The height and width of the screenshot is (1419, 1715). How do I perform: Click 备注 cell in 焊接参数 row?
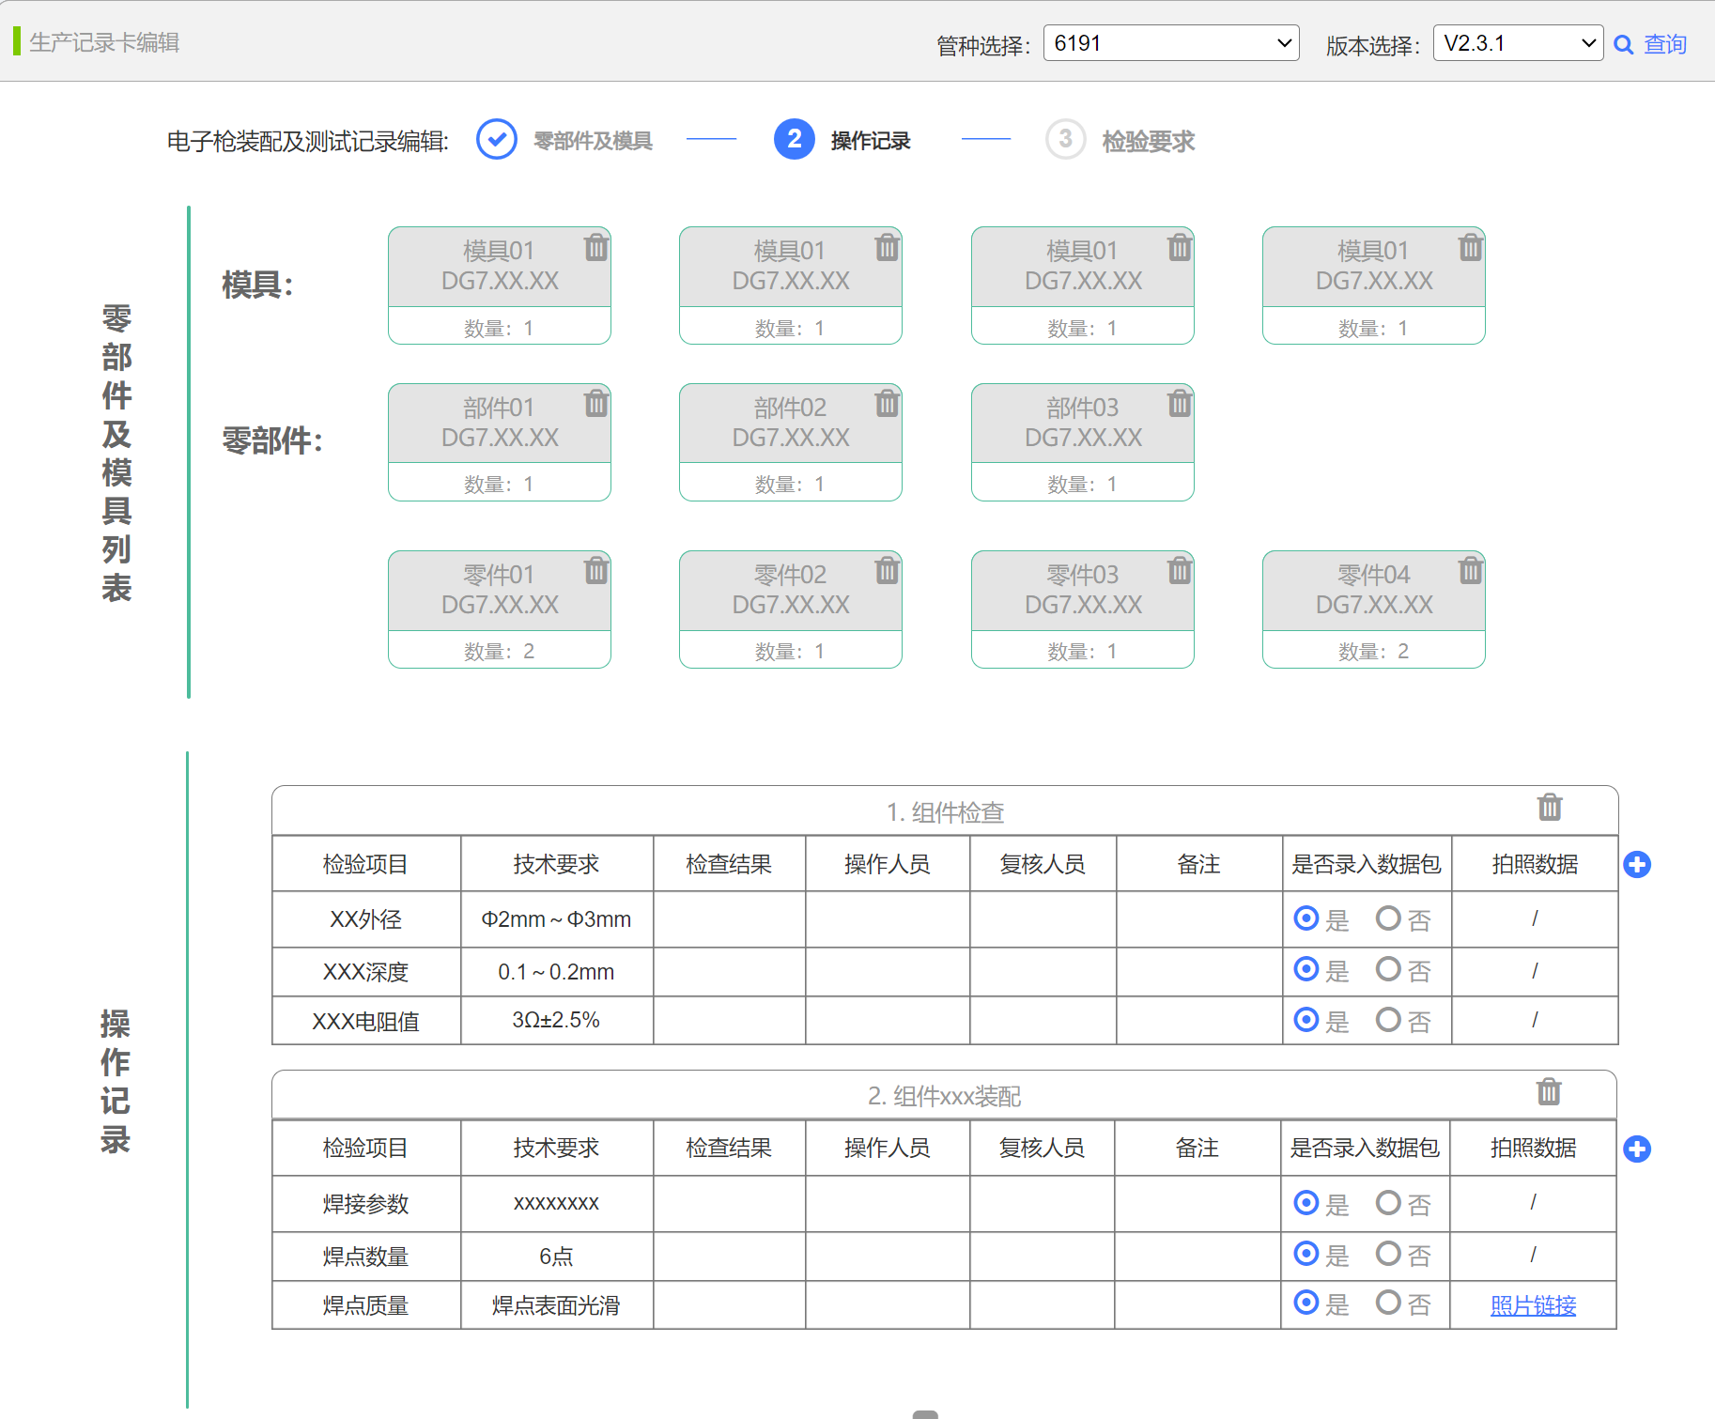tap(1197, 1204)
